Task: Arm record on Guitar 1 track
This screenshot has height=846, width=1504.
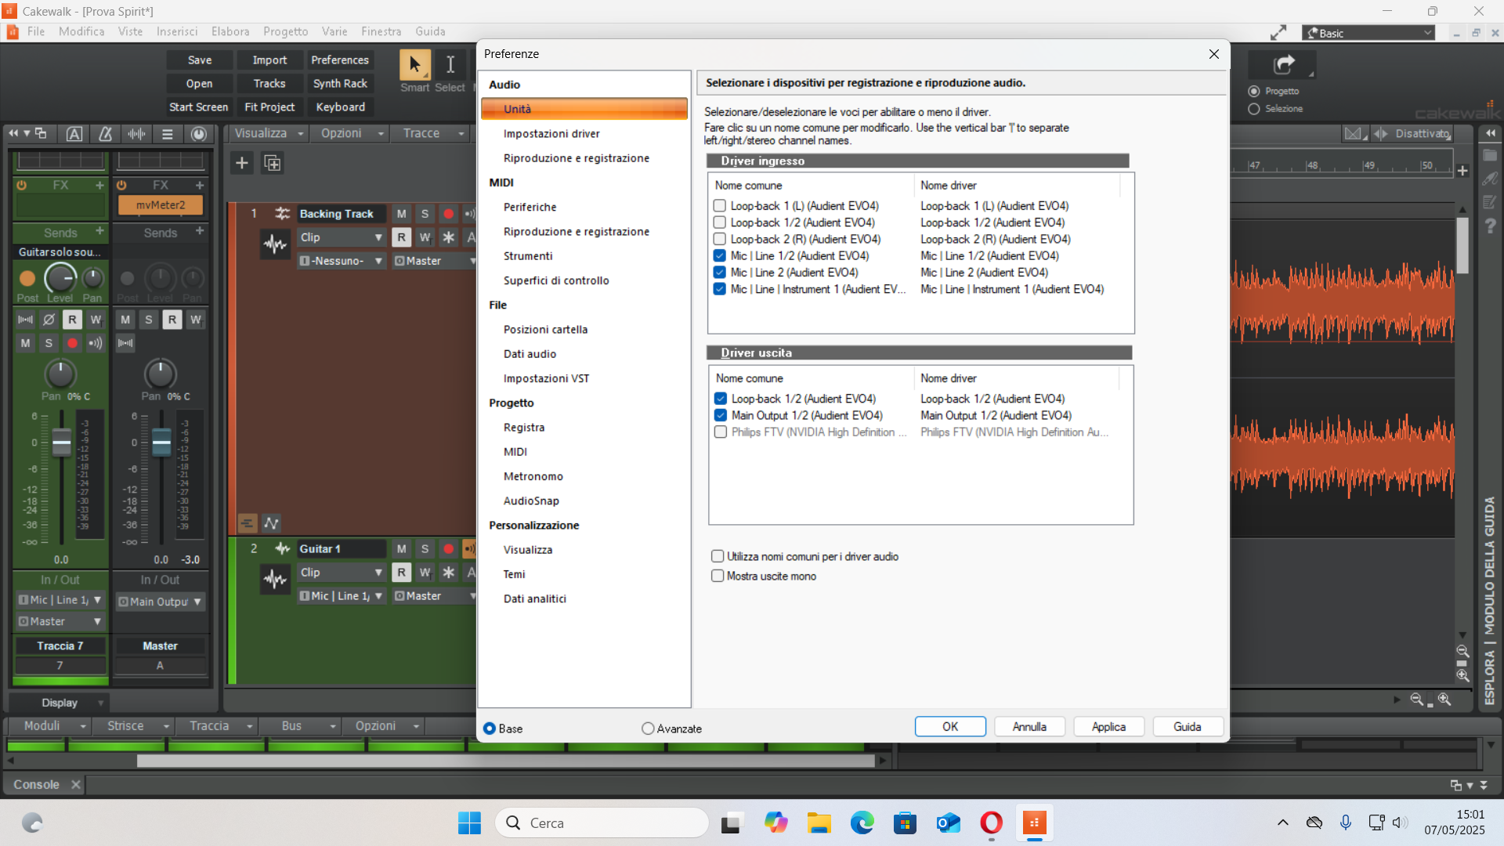Action: (448, 549)
